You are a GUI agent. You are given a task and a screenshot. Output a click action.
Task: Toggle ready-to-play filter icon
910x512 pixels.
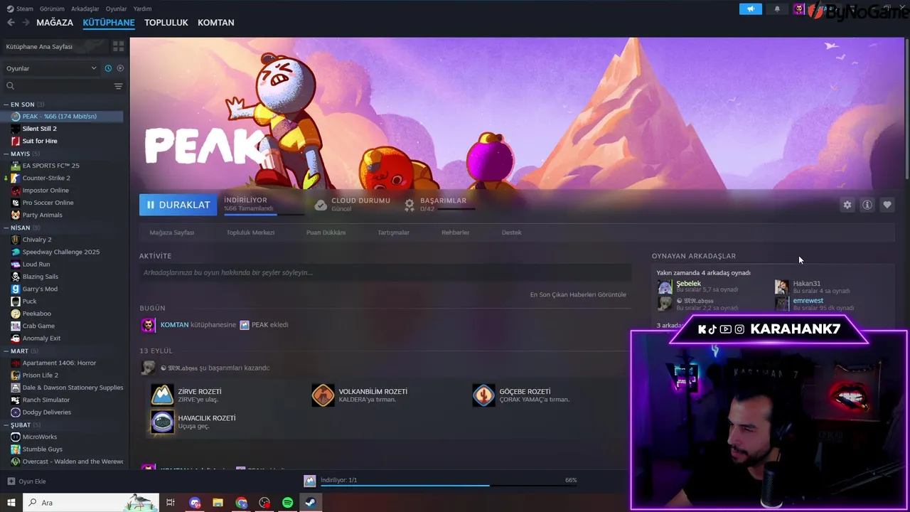tap(120, 68)
